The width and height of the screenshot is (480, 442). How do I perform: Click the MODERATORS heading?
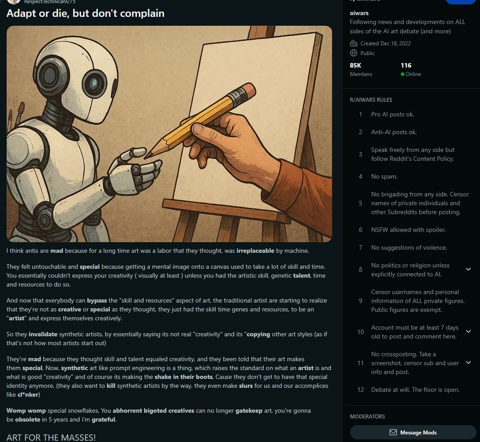[367, 417]
